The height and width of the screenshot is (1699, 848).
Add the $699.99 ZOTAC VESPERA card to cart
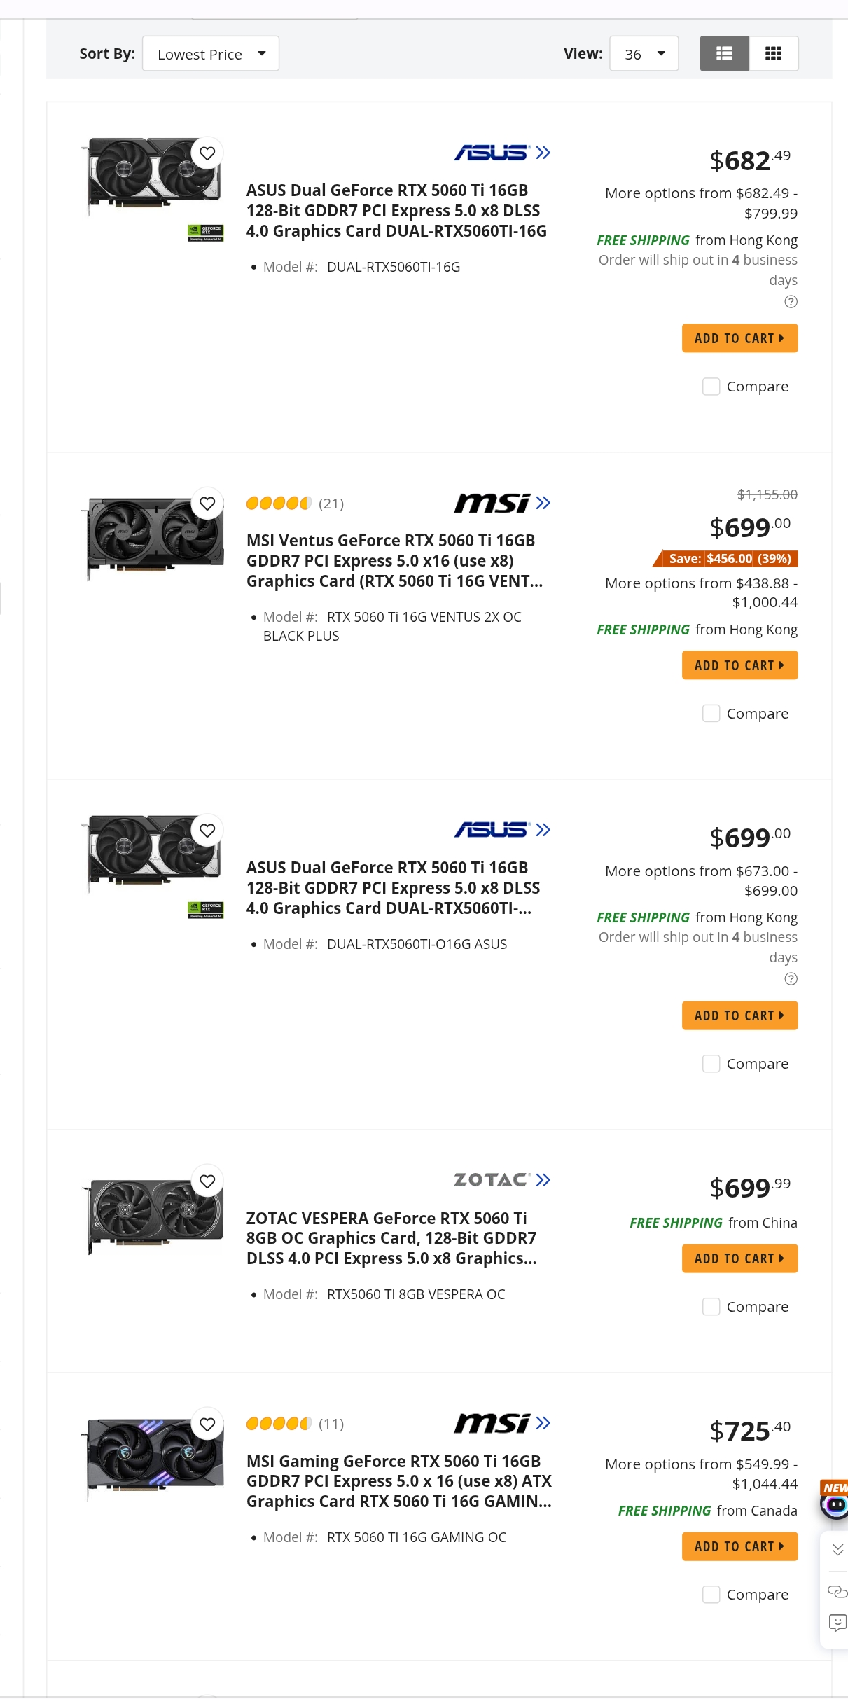click(739, 1258)
